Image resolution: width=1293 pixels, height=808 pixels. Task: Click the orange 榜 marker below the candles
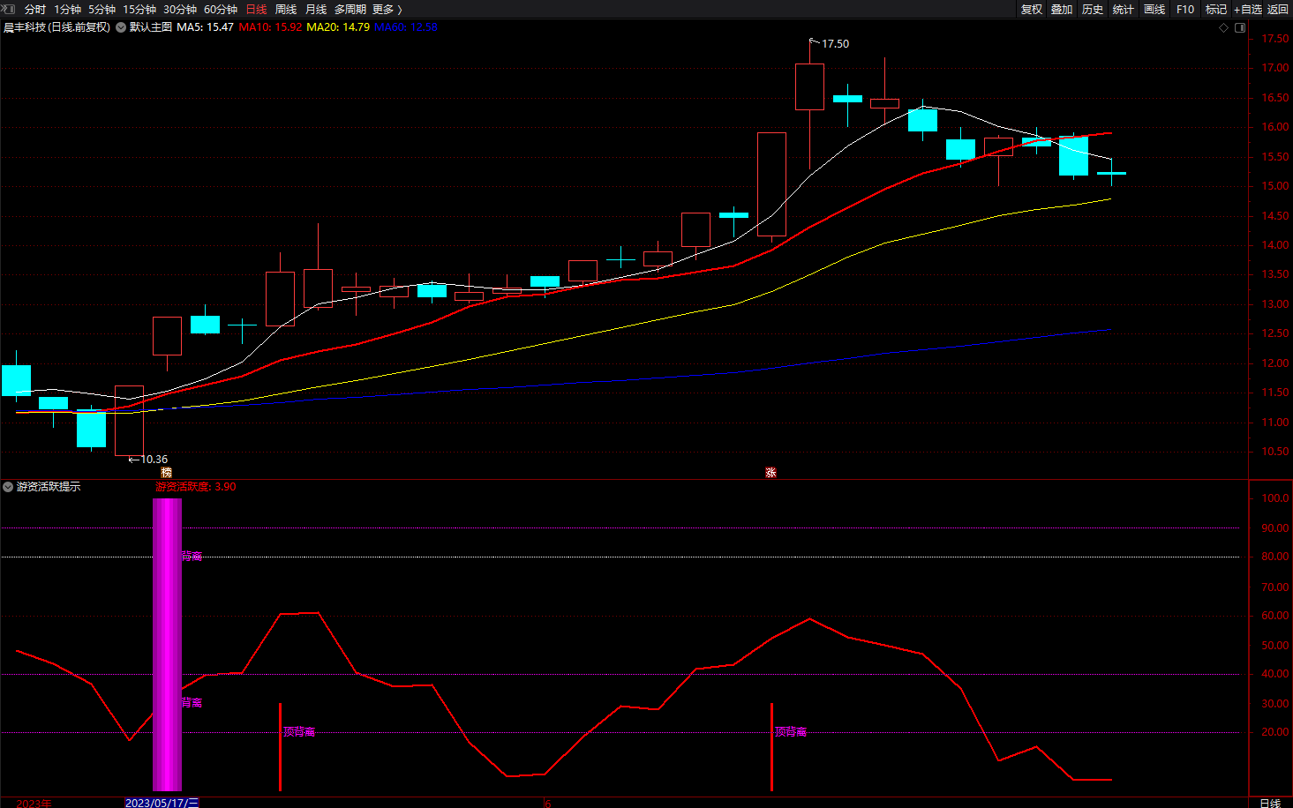click(x=166, y=473)
